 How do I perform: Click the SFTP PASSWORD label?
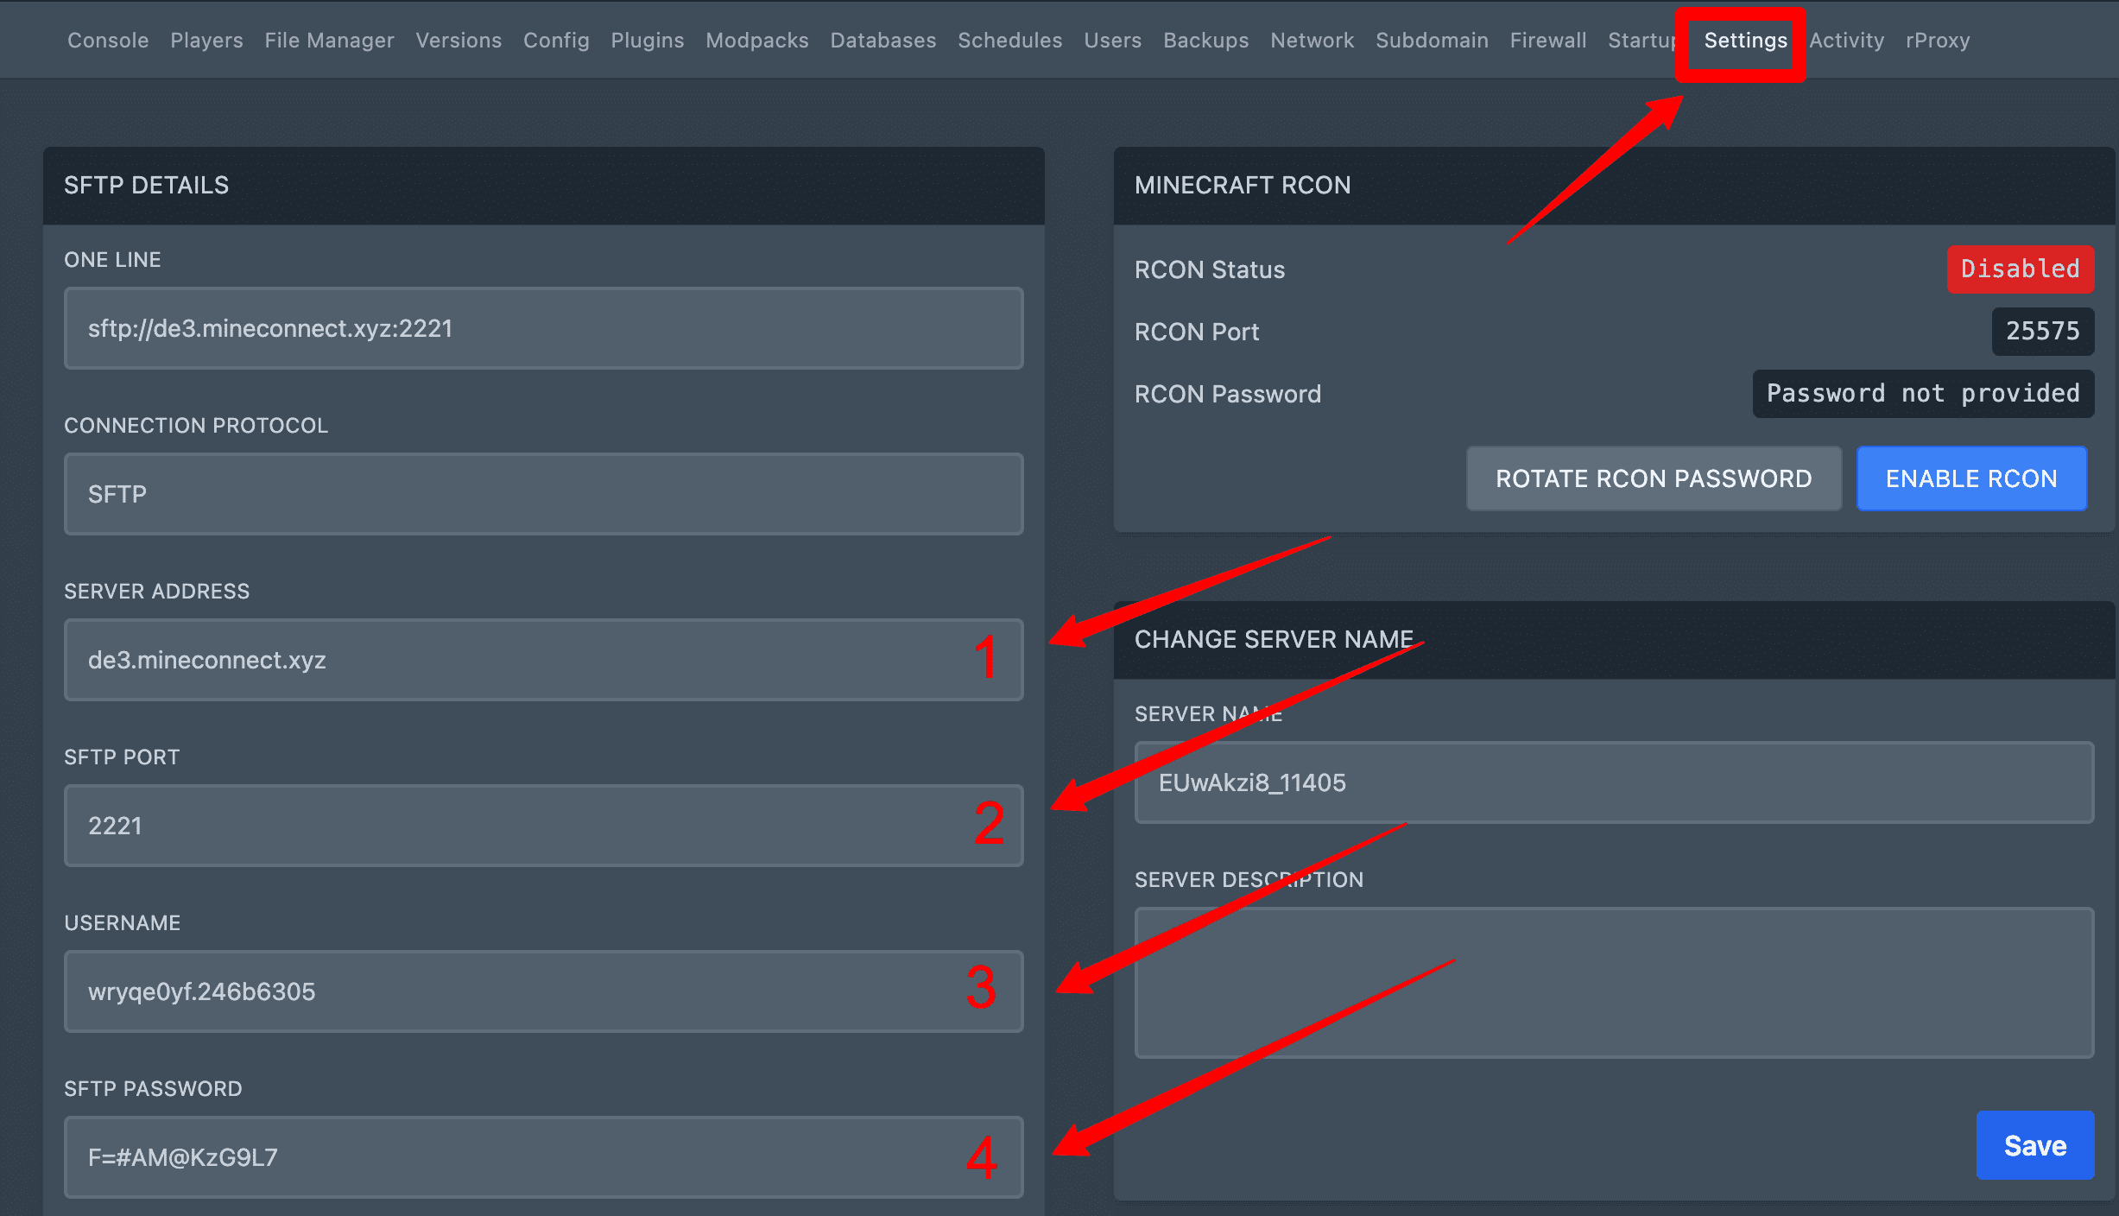pyautogui.click(x=153, y=1088)
